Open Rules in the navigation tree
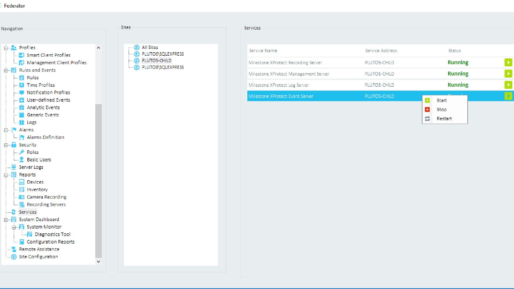The width and height of the screenshot is (514, 289). pyautogui.click(x=33, y=78)
